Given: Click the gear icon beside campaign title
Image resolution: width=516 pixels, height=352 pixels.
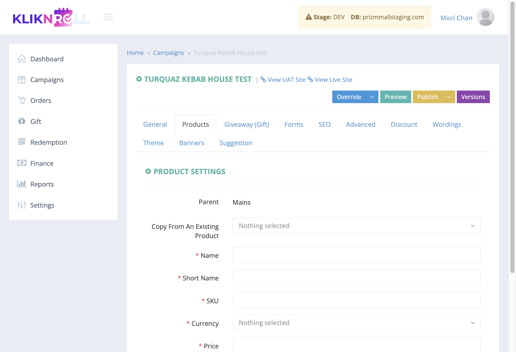Looking at the screenshot, I should pyautogui.click(x=139, y=79).
